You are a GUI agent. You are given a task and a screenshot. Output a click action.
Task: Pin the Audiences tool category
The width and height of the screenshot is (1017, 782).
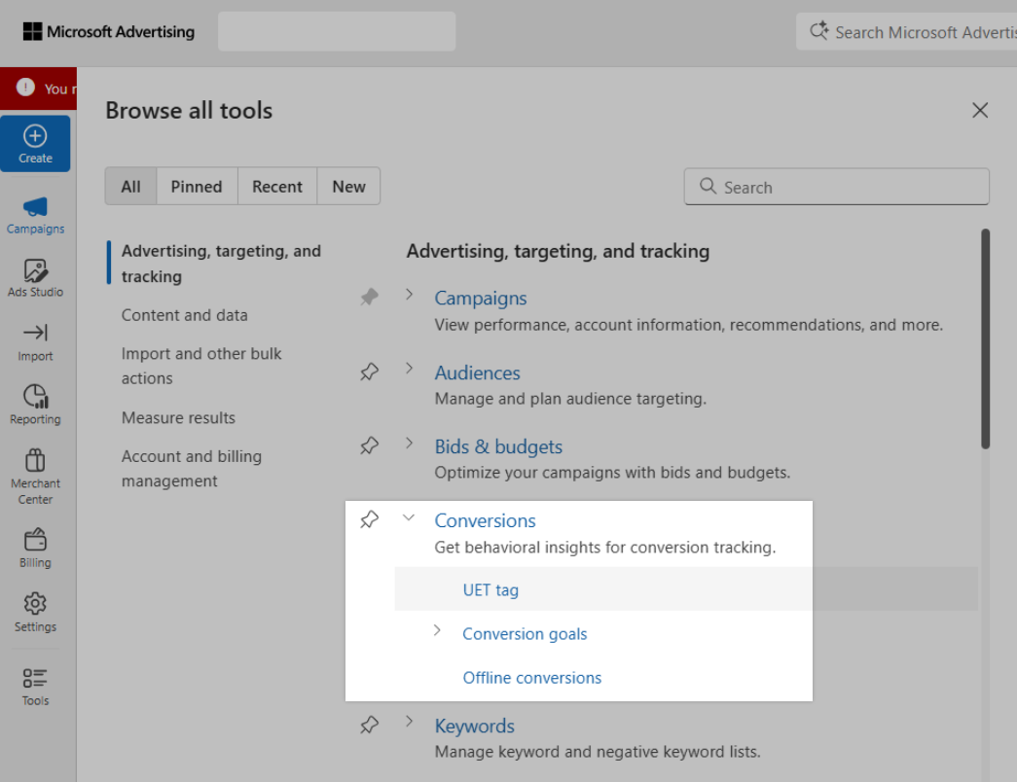coord(369,372)
